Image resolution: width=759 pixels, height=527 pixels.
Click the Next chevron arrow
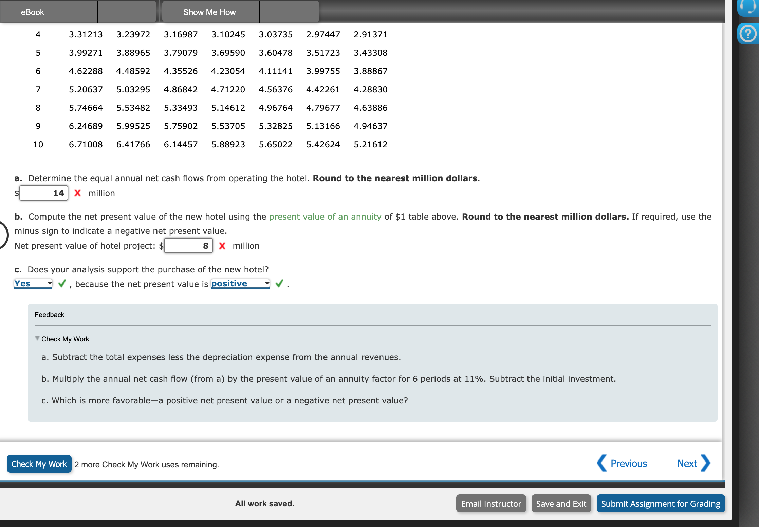click(x=705, y=463)
